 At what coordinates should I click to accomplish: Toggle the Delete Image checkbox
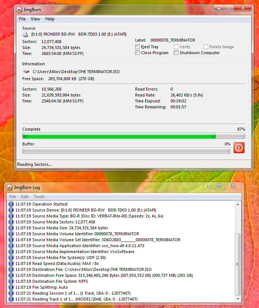click(x=206, y=47)
